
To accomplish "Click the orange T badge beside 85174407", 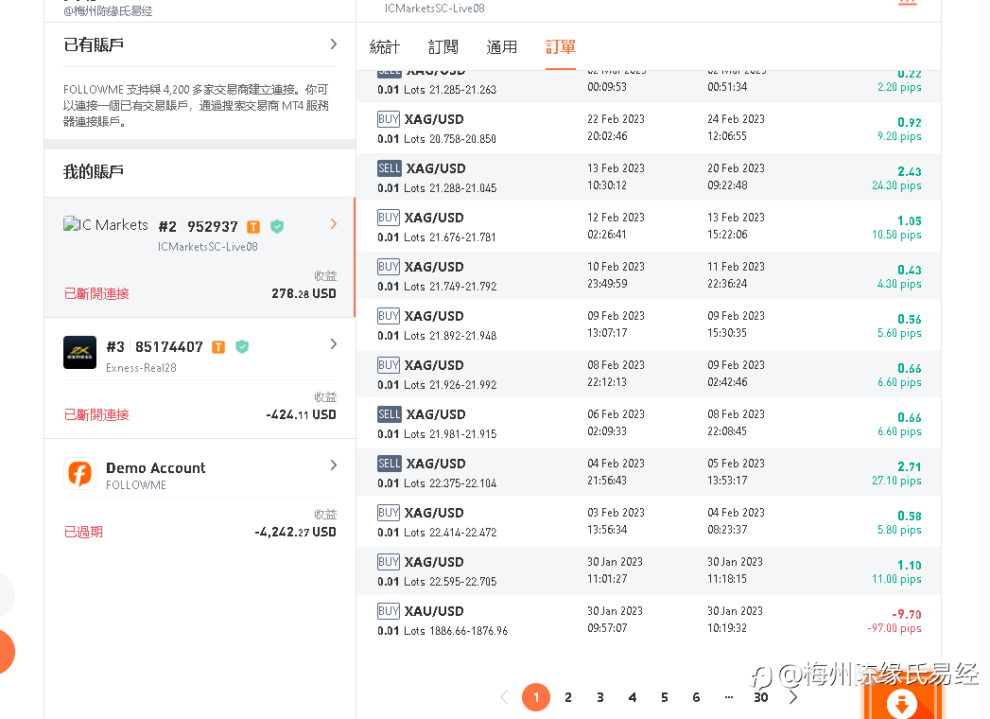I will (218, 347).
